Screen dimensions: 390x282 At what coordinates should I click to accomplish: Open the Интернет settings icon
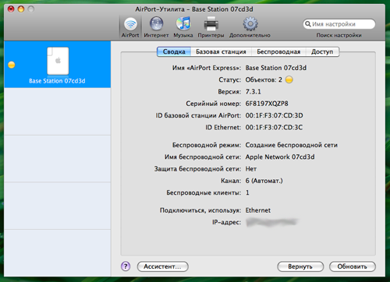coord(156,27)
